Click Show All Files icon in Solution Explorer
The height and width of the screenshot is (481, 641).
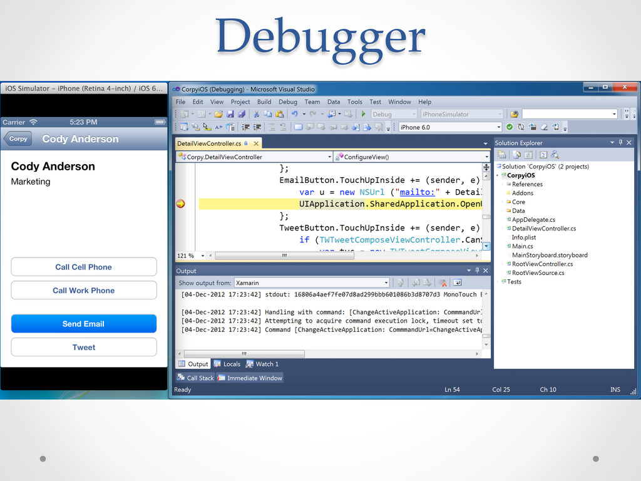tap(516, 155)
